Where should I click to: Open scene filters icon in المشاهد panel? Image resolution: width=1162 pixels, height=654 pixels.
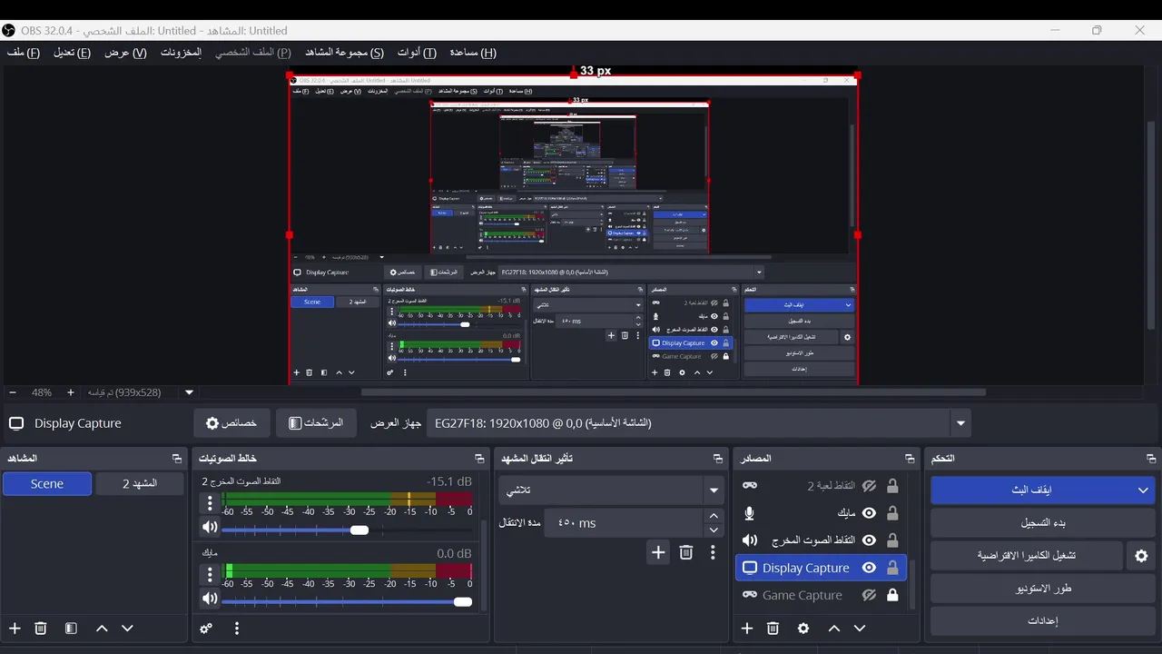tap(71, 629)
